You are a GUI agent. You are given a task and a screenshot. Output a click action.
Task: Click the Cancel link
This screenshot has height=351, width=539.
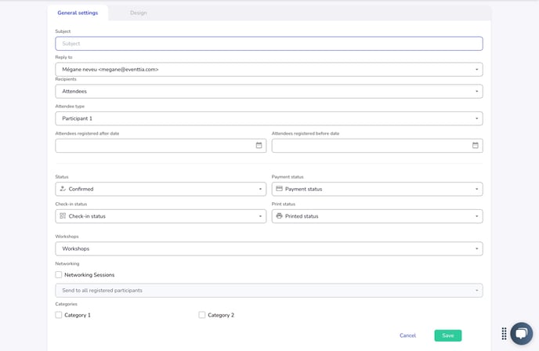coord(407,335)
